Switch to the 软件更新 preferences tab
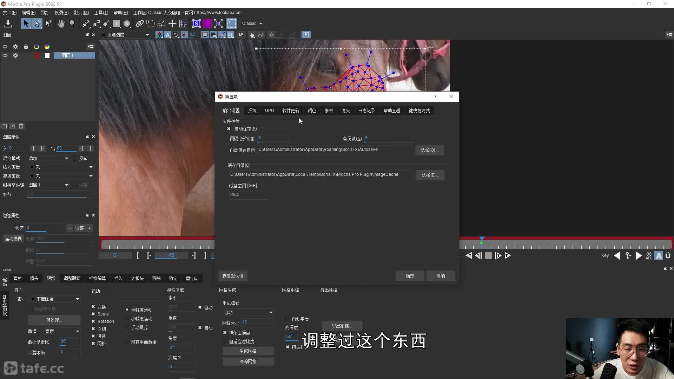The image size is (674, 379). tap(291, 111)
